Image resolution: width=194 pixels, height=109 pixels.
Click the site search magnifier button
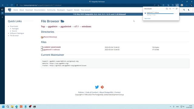184,10
